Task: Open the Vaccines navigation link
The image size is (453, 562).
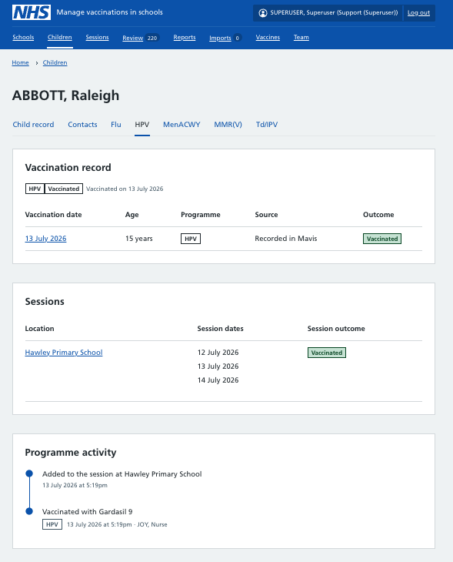Action: tap(268, 37)
